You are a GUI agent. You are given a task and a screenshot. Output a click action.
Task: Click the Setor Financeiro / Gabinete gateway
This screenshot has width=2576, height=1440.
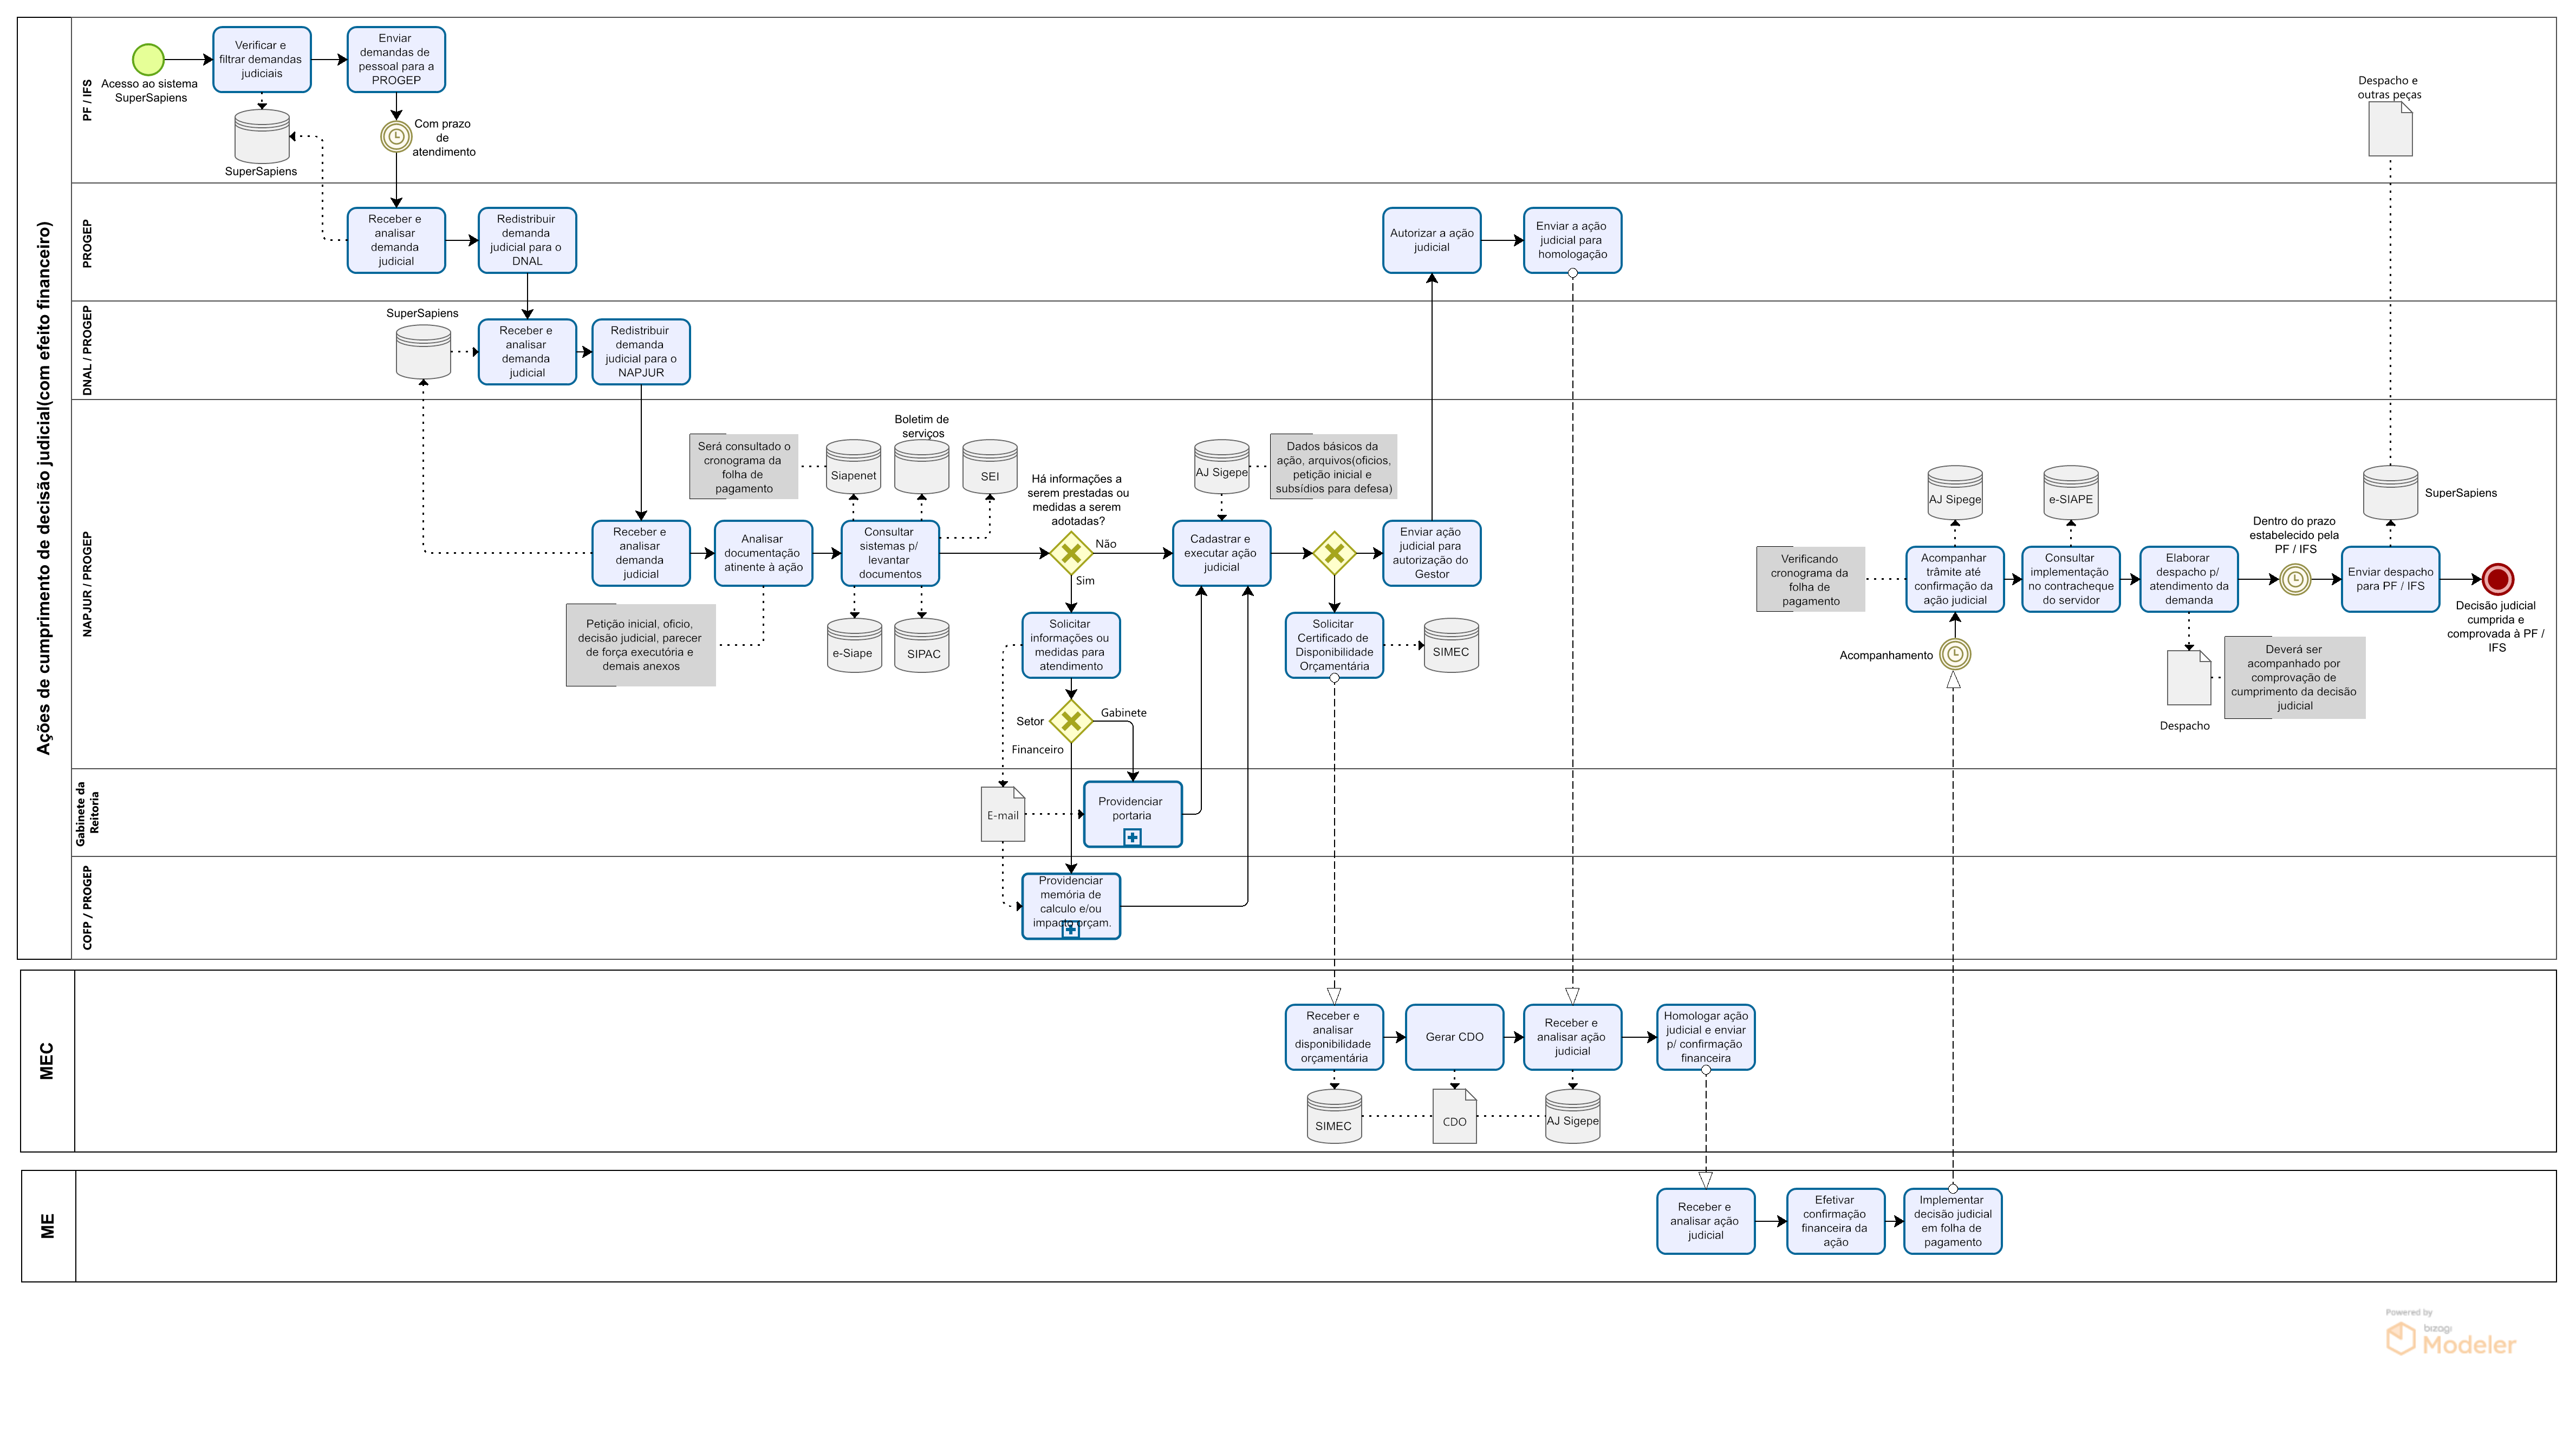(x=1071, y=721)
